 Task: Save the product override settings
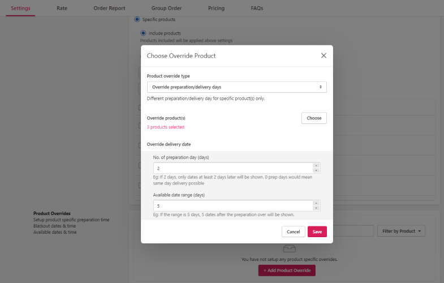point(317,231)
